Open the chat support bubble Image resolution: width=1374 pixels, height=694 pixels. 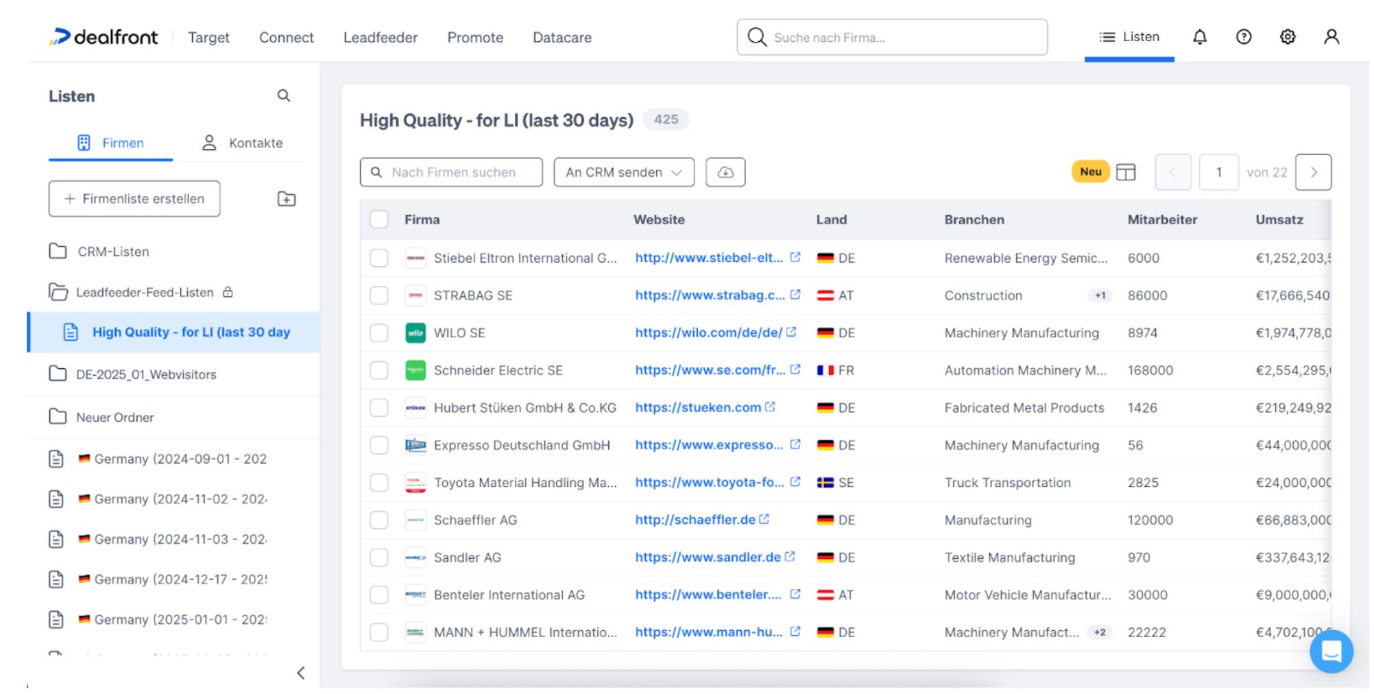(x=1331, y=651)
